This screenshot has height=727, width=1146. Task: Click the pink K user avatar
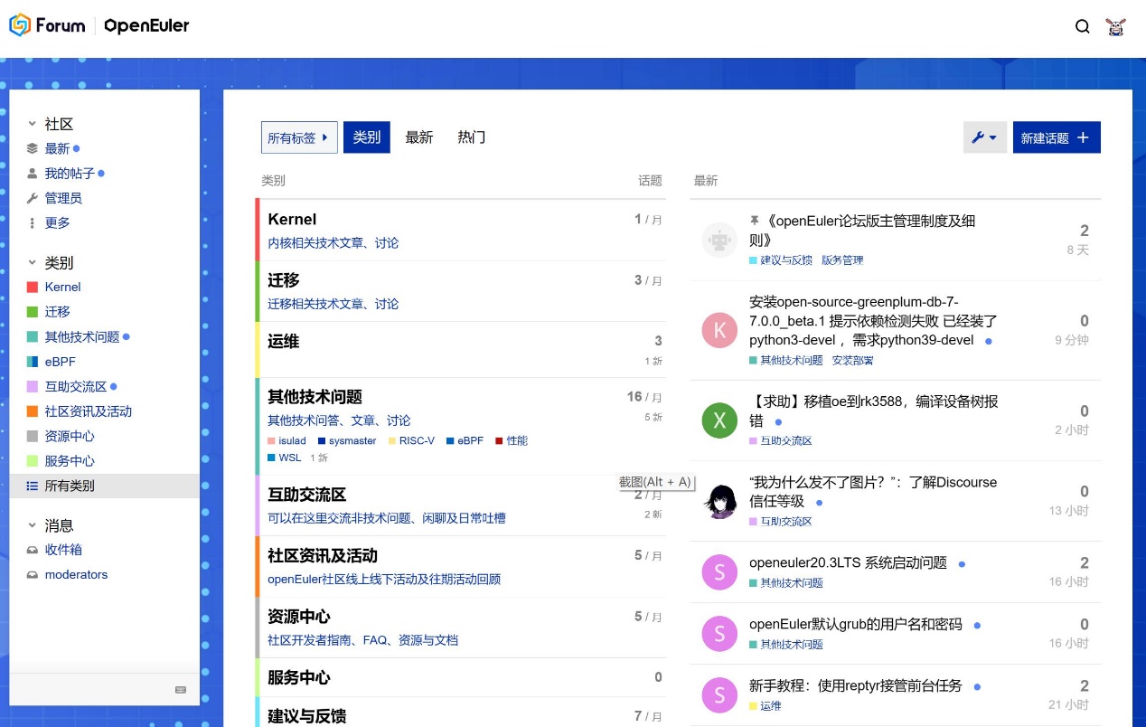719,330
